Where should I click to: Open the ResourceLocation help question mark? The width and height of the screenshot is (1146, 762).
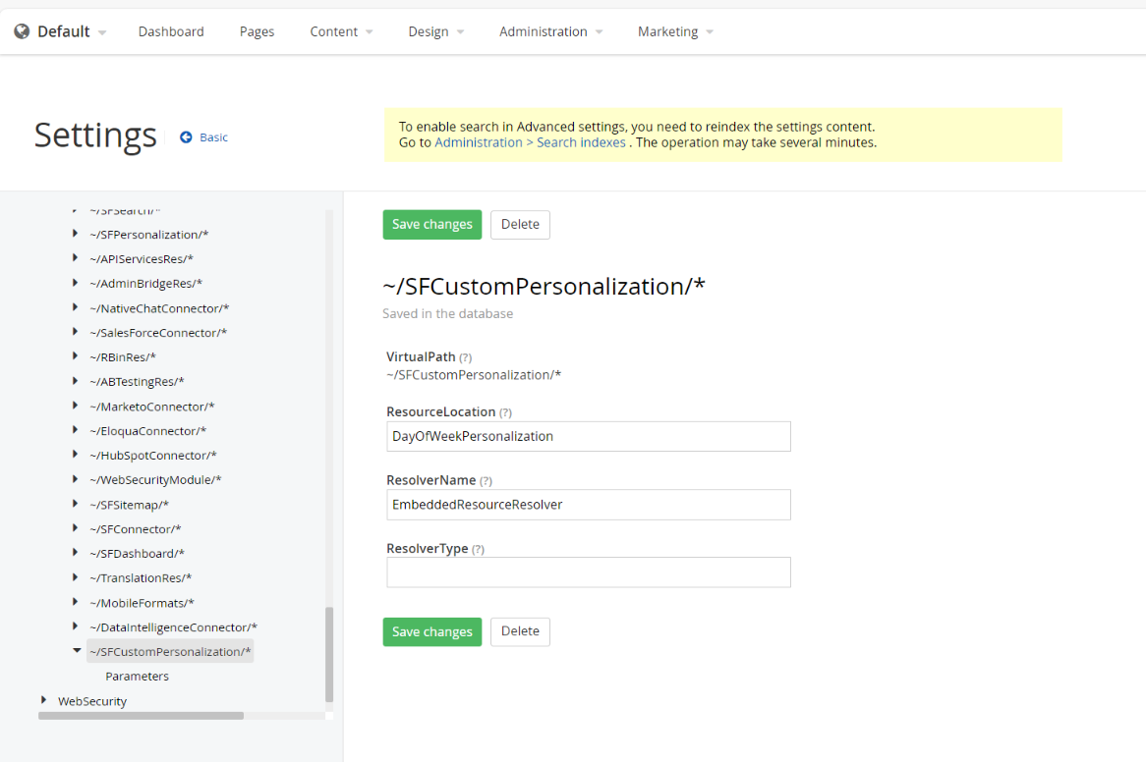point(505,412)
